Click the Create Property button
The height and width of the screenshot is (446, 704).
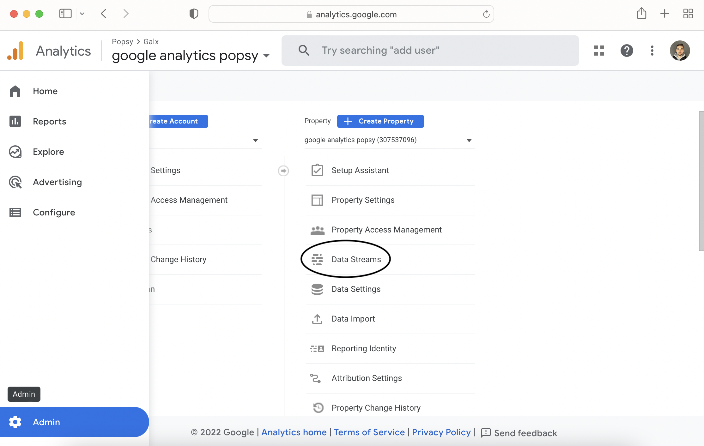[x=380, y=121]
